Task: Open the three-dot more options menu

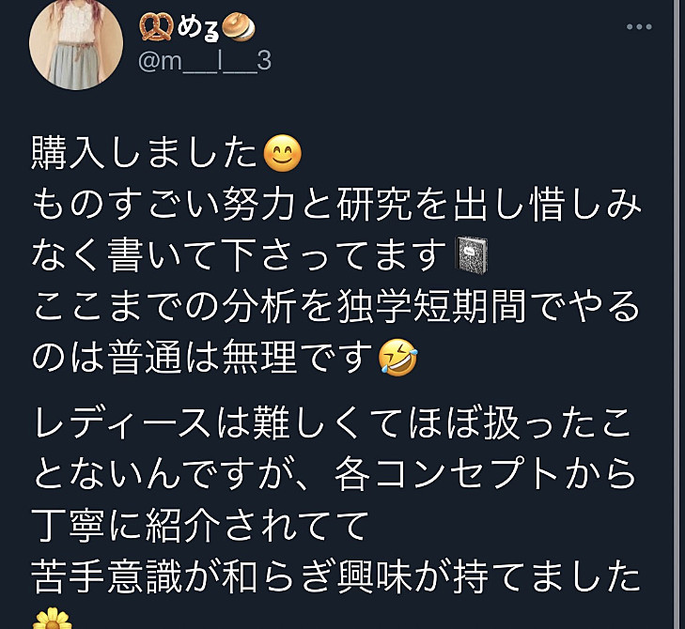Action: point(639,26)
